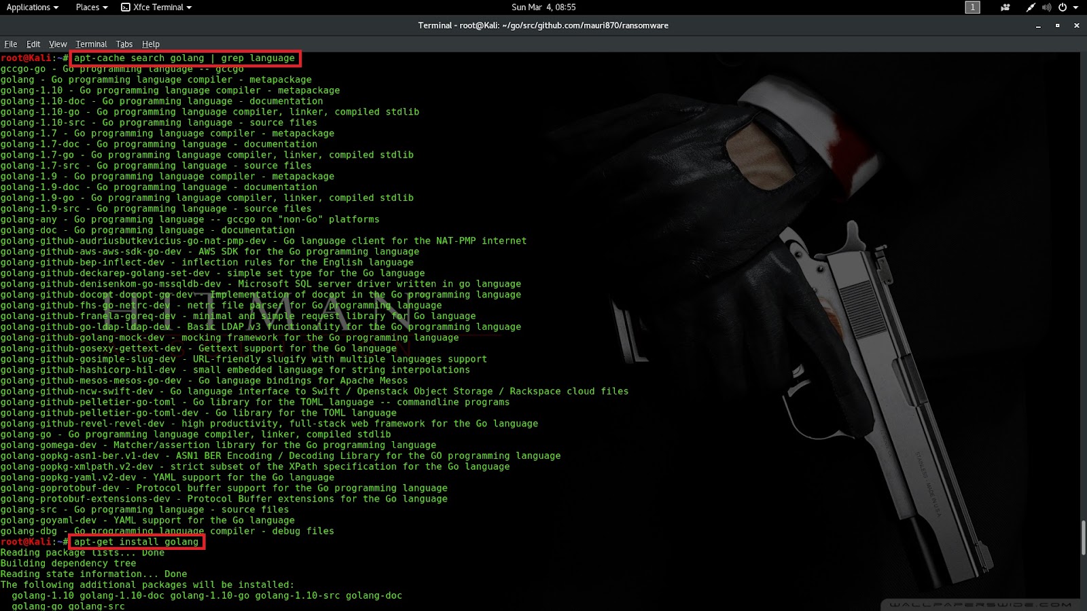Open the Help menu
The height and width of the screenshot is (611, 1087).
[151, 44]
